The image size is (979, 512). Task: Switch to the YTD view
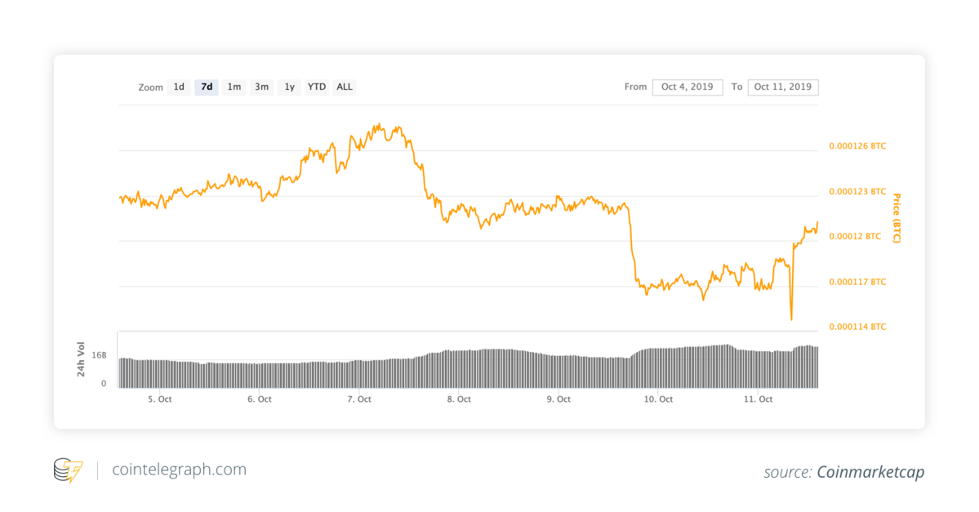point(316,87)
